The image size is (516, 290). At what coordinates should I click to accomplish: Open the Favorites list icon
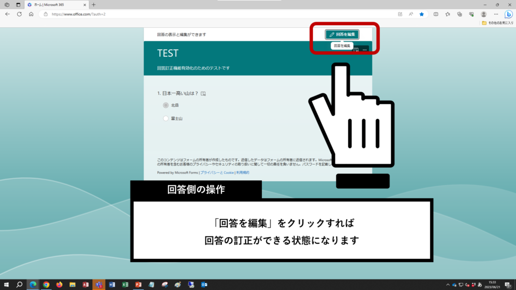pyautogui.click(x=447, y=14)
